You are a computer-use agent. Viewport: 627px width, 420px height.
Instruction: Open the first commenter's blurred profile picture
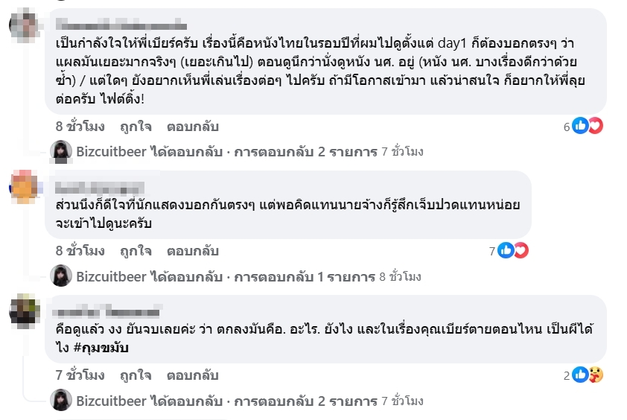(x=24, y=25)
